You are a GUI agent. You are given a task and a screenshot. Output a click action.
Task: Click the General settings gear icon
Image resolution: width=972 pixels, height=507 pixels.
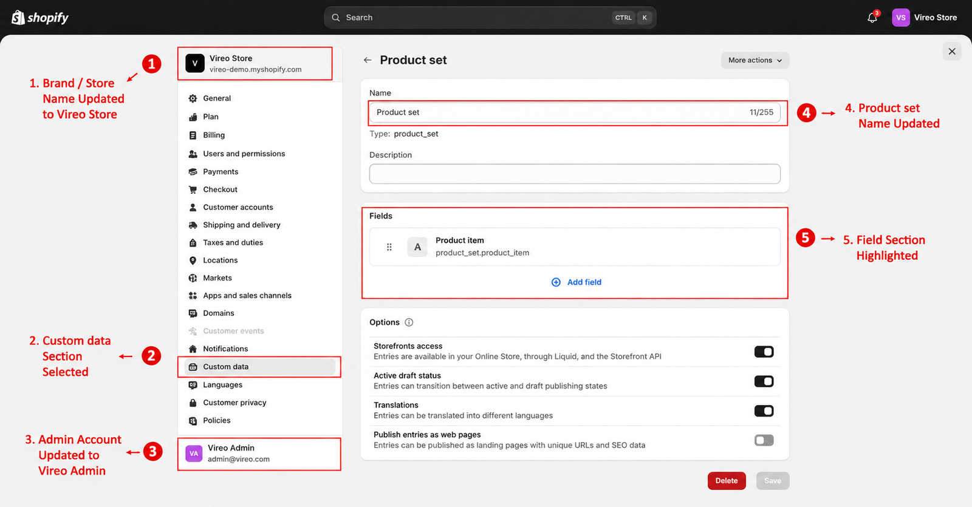(193, 98)
